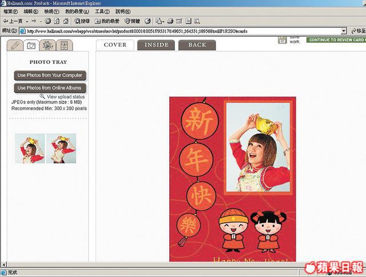Select the card layout tab icon
This screenshot has width=366, height=277.
(x=65, y=45)
